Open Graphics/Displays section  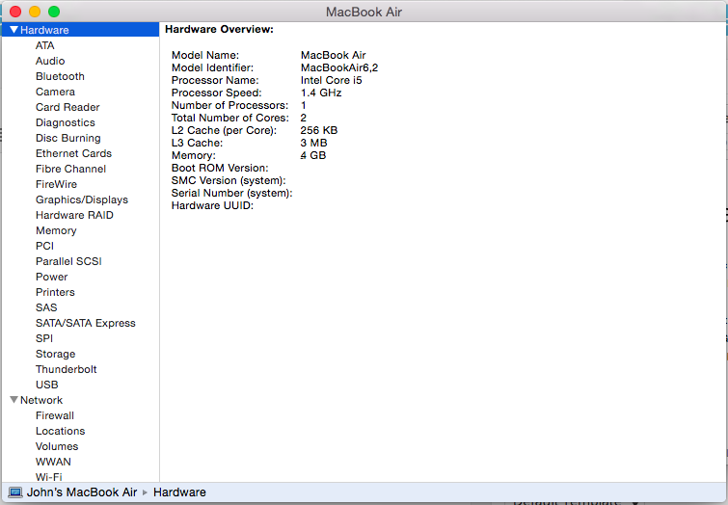[82, 199]
